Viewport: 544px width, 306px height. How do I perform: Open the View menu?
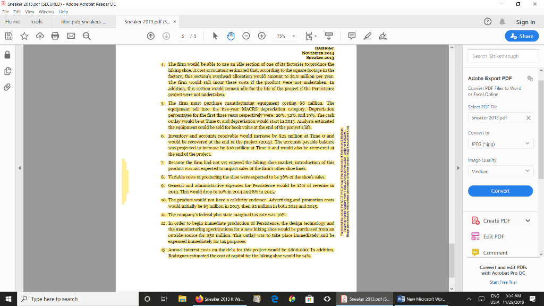29,11
